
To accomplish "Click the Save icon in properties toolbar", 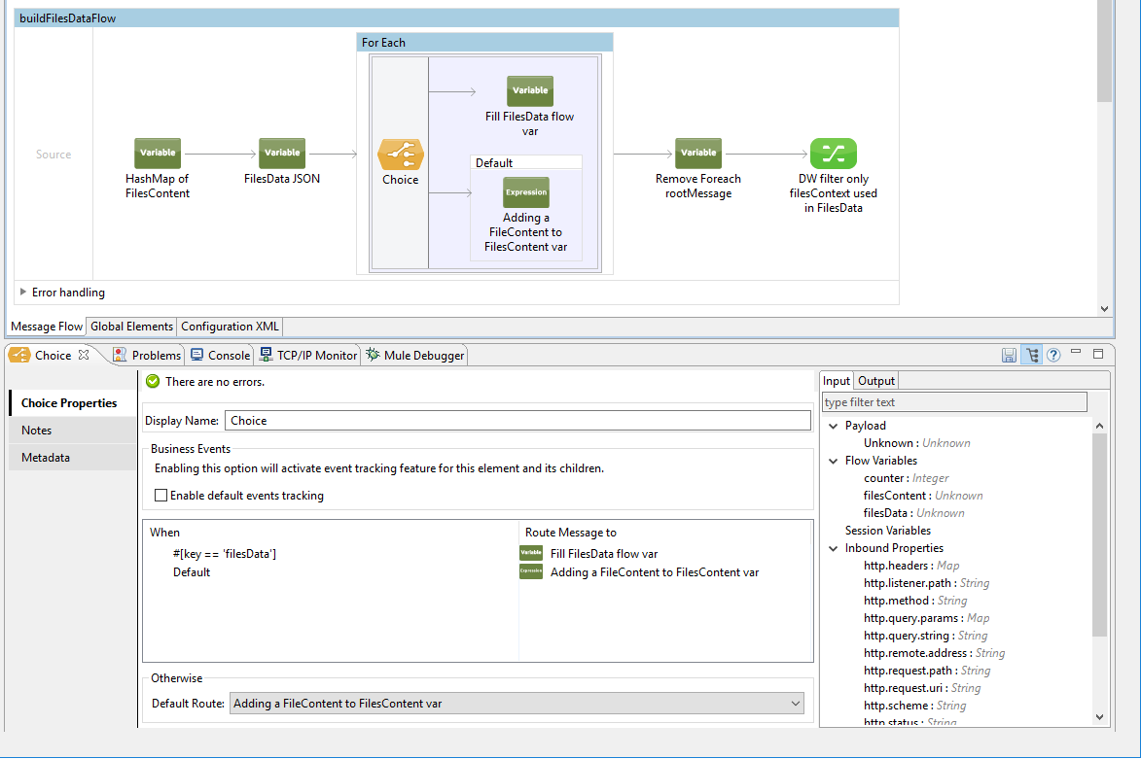I will (x=1010, y=356).
